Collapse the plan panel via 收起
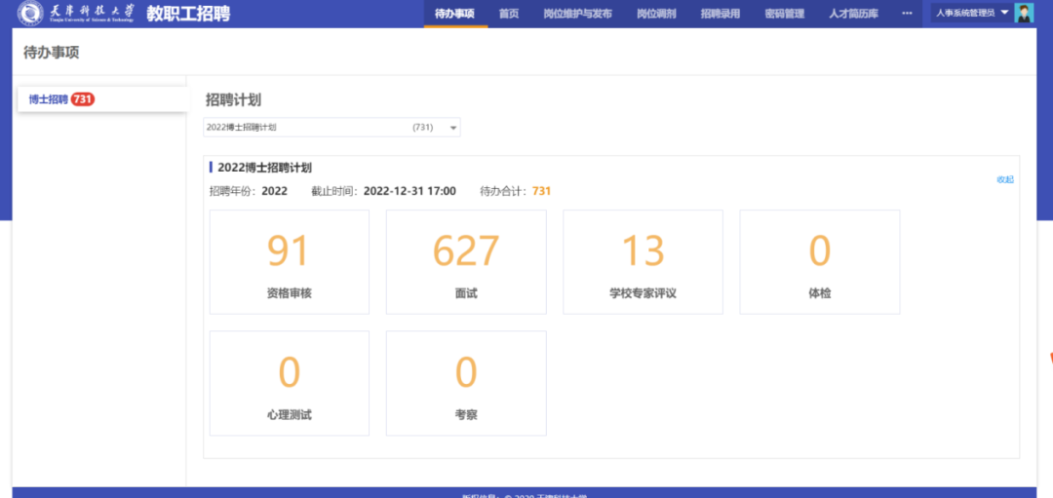The image size is (1053, 498). [x=1004, y=179]
